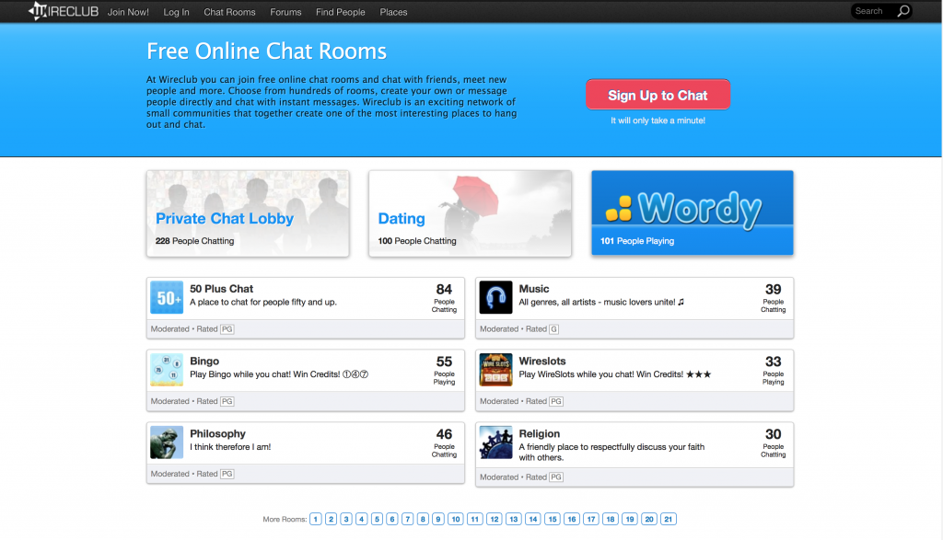
Task: Click the PG rating badge for Wireslots
Action: 556,401
